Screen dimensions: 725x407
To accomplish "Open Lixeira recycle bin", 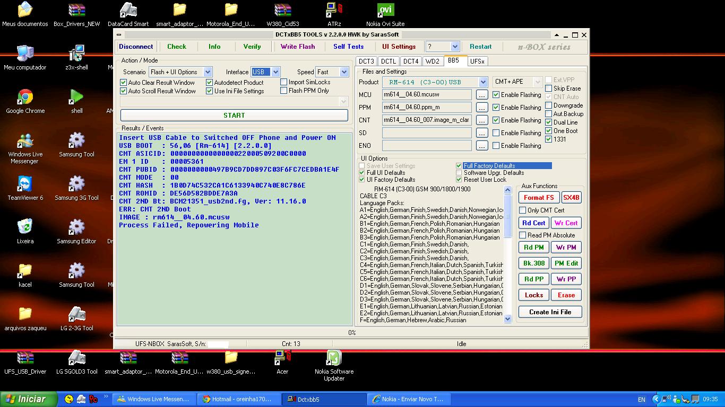I will pos(25,232).
